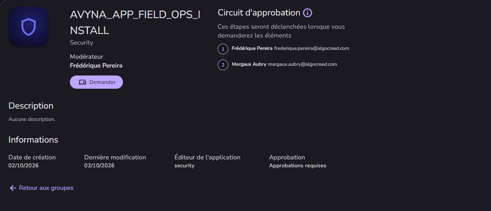This screenshot has height=211, width=491.
Task: Click the moderator name Frédérique Pereira
Action: (x=96, y=66)
